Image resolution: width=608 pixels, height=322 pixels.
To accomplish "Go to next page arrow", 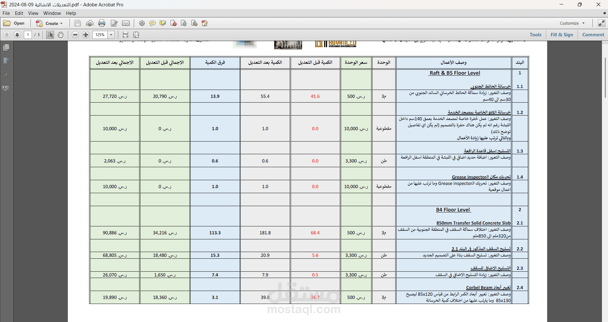I will click(x=17, y=35).
